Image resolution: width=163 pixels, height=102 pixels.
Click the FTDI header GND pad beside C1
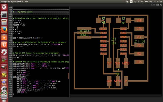pyautogui.click(x=139, y=20)
